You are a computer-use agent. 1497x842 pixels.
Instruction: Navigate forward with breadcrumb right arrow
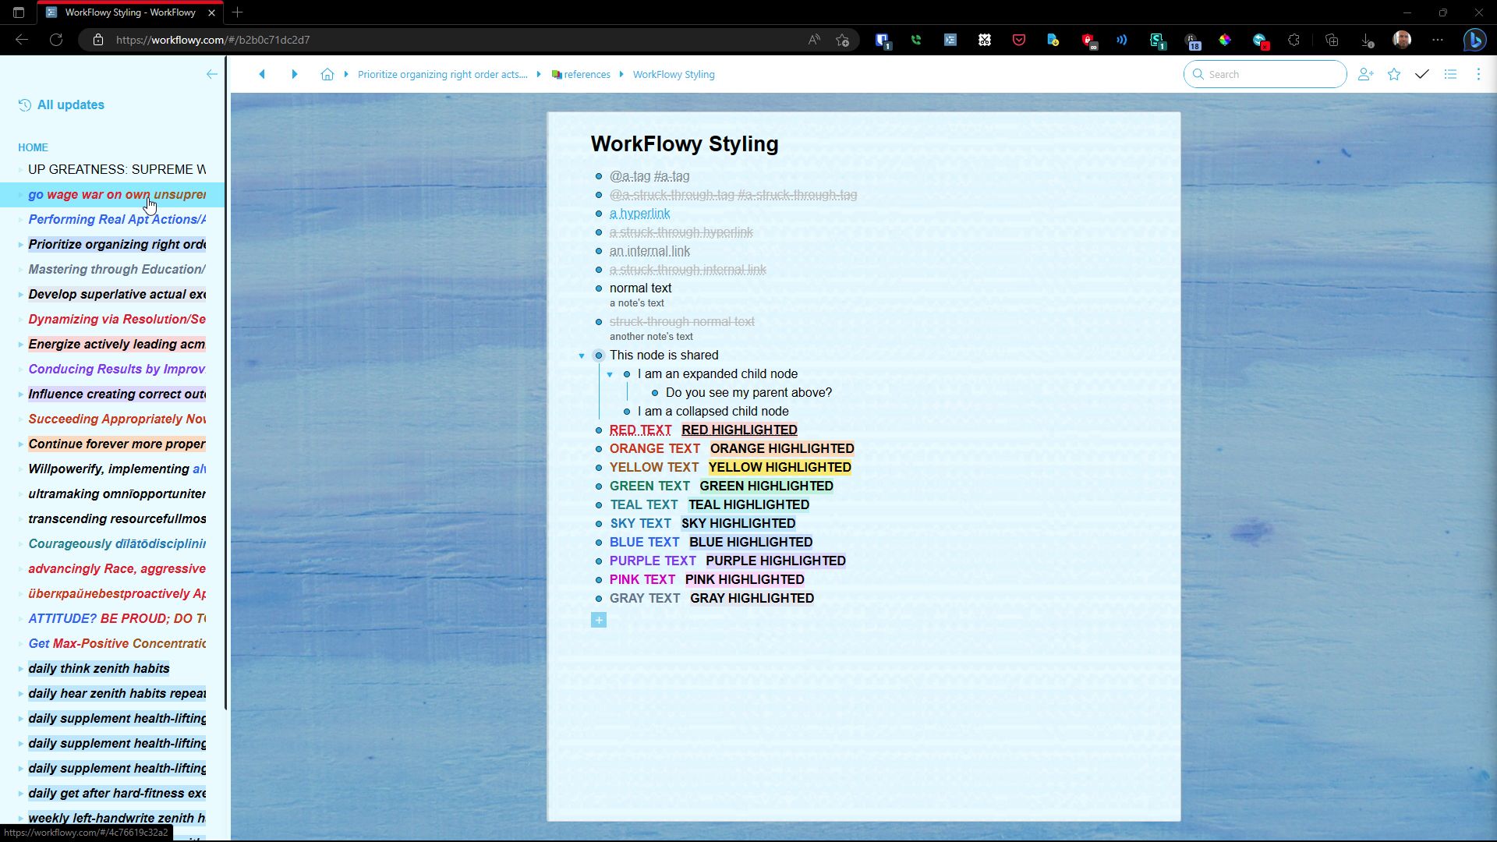pyautogui.click(x=294, y=74)
